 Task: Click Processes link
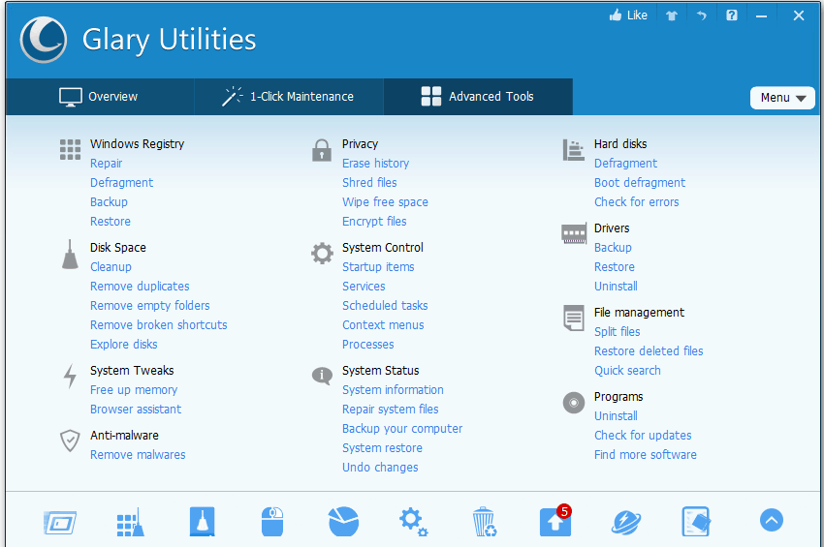tap(367, 345)
